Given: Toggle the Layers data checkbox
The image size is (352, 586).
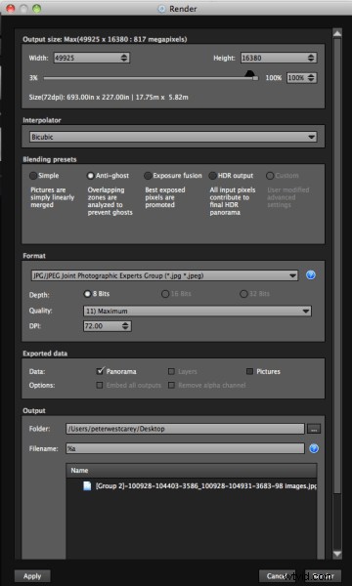Looking at the screenshot, I should pos(171,371).
